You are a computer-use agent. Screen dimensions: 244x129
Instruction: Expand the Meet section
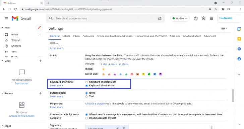(2, 126)
